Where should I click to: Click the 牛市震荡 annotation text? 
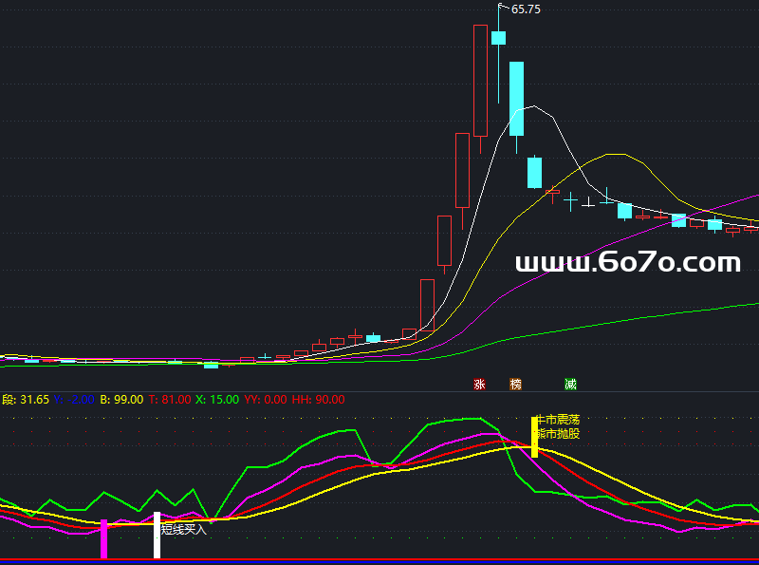tap(559, 419)
